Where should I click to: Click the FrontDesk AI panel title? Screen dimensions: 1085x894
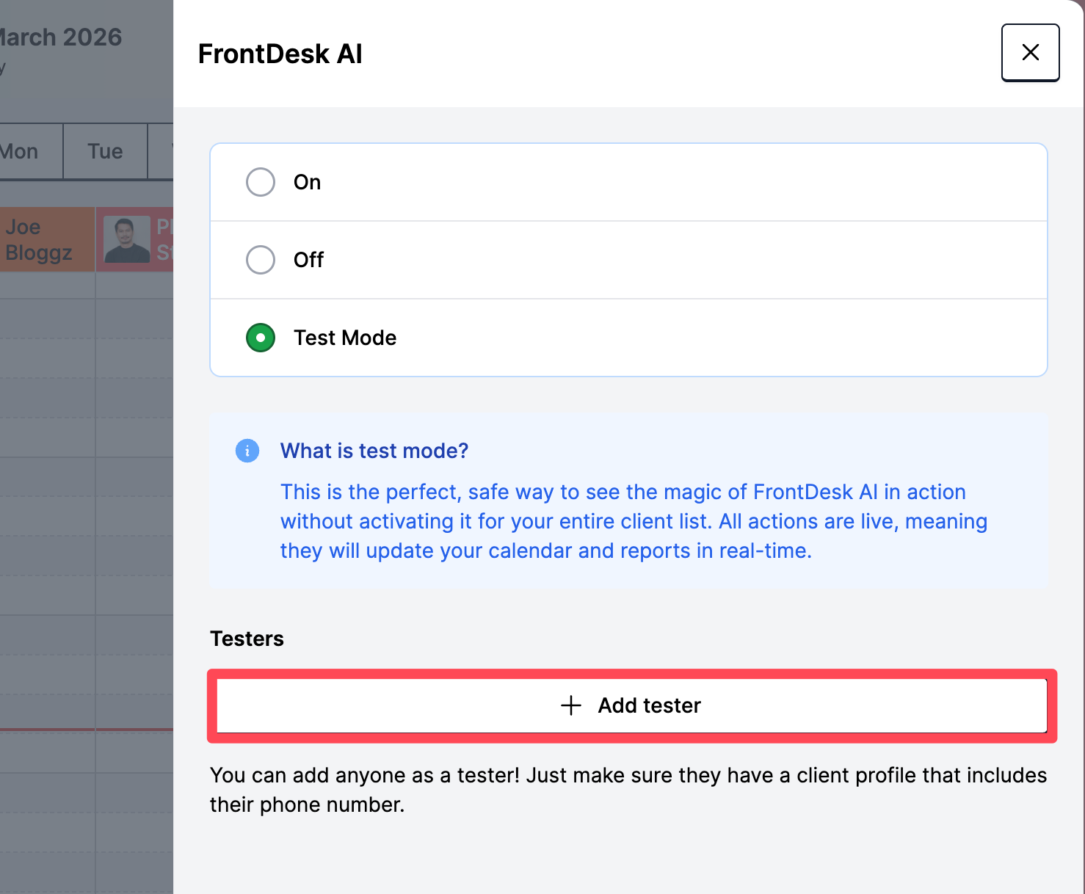click(x=280, y=54)
